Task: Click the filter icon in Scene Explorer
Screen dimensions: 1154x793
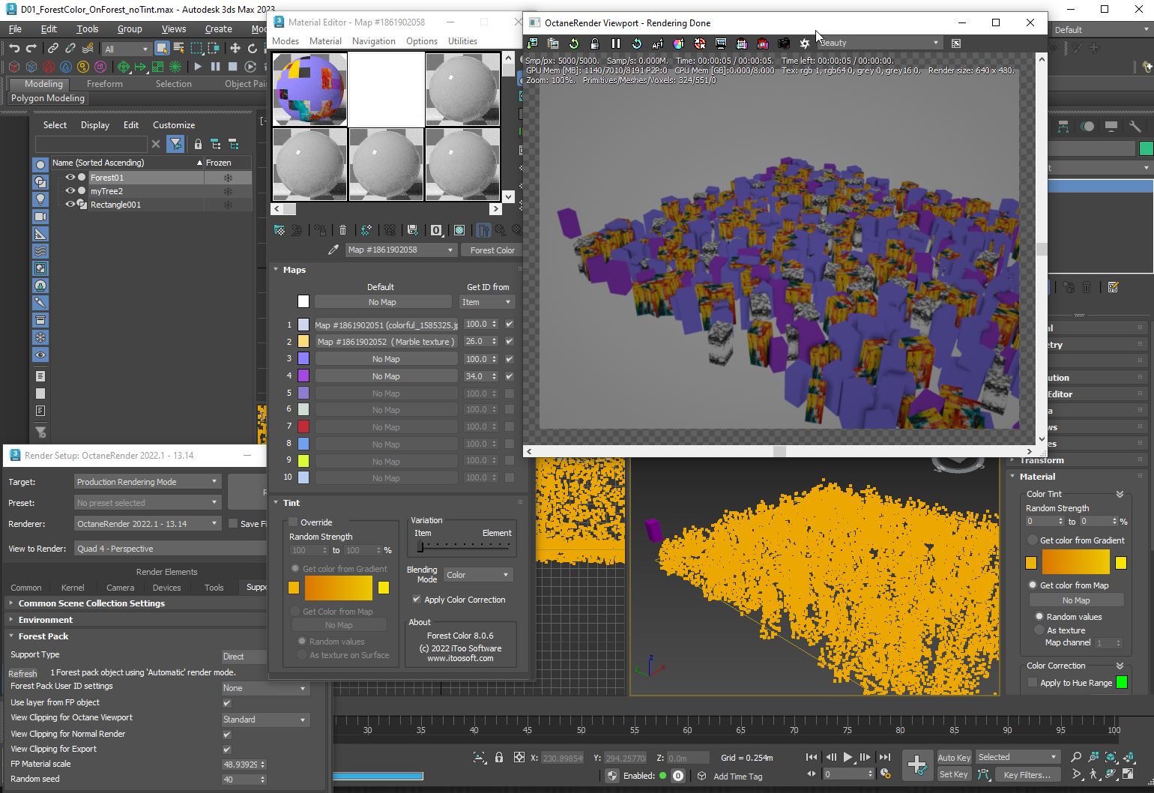Action: pos(175,144)
